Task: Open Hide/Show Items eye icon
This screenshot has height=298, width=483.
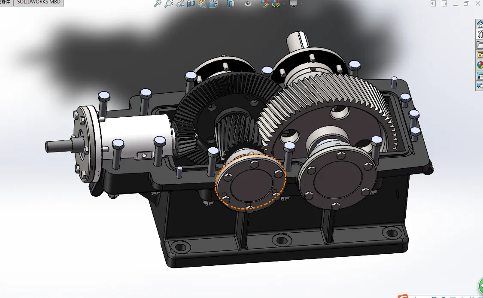Action: [248, 4]
